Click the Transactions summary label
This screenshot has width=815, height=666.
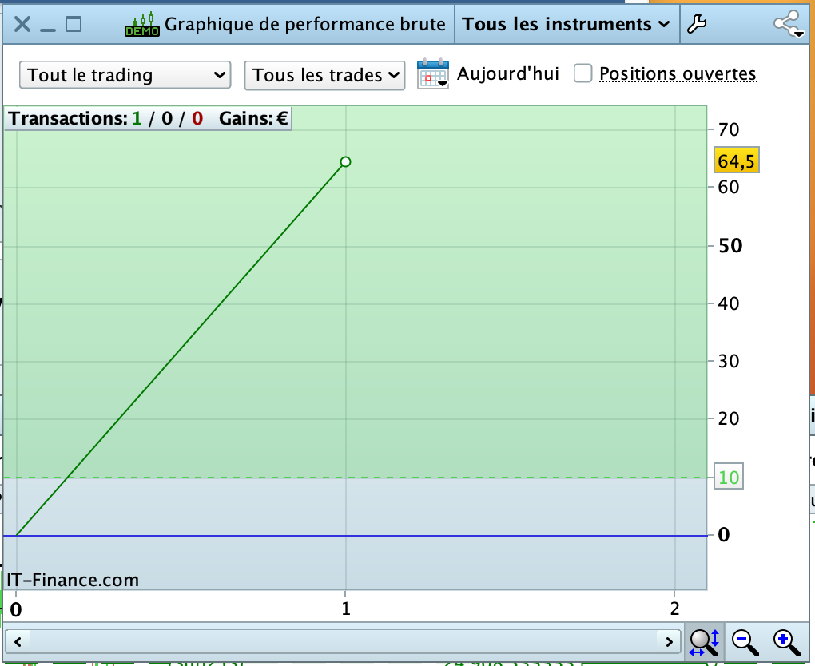tap(106, 118)
